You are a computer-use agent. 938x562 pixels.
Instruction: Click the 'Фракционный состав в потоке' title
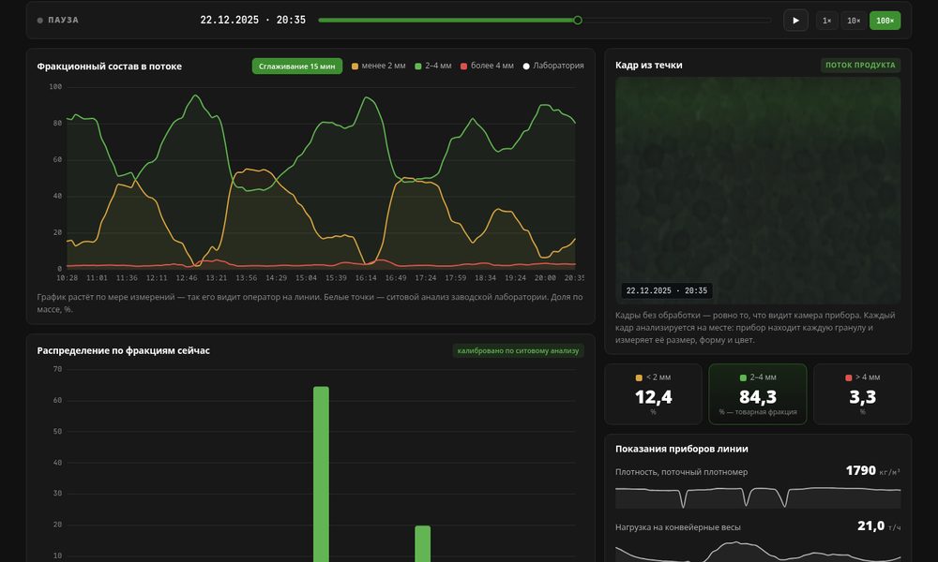tap(110, 67)
